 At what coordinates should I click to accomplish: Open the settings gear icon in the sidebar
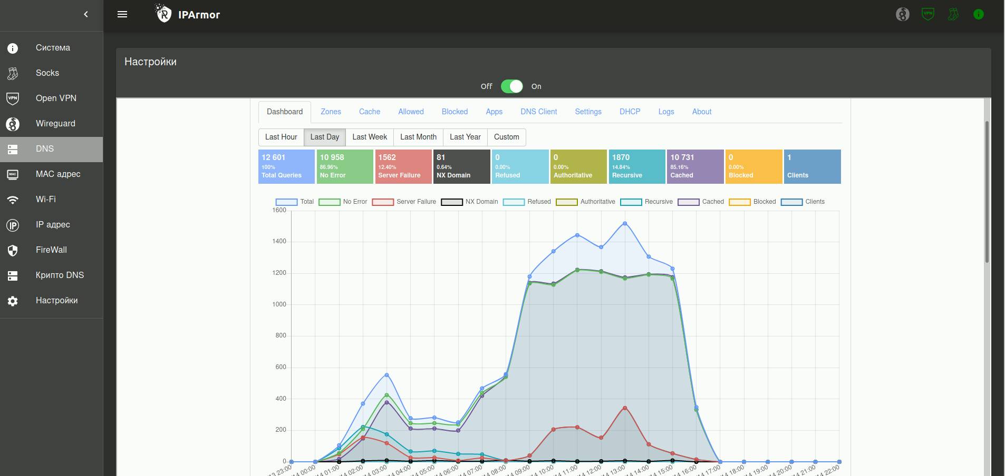[x=13, y=301]
